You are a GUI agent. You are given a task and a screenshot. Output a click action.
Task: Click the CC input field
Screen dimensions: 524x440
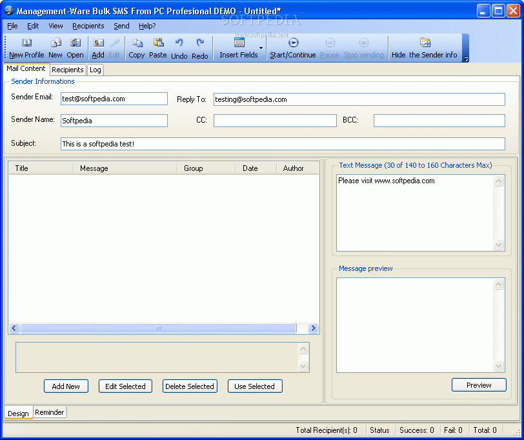point(275,121)
